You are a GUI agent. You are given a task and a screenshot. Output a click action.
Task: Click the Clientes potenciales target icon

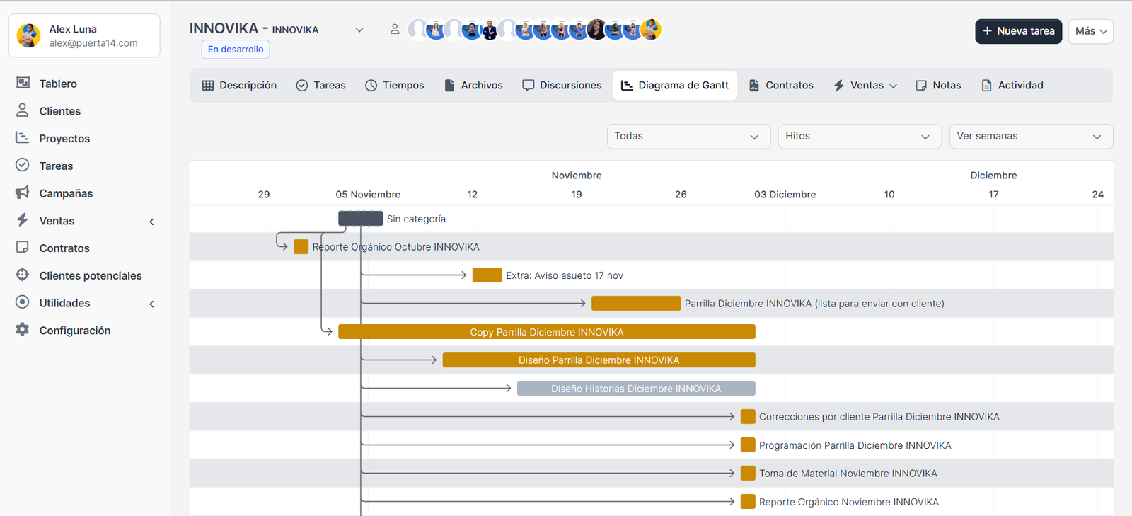[23, 275]
